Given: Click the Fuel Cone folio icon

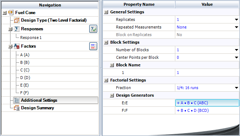Looking at the screenshot, I should [11, 12].
